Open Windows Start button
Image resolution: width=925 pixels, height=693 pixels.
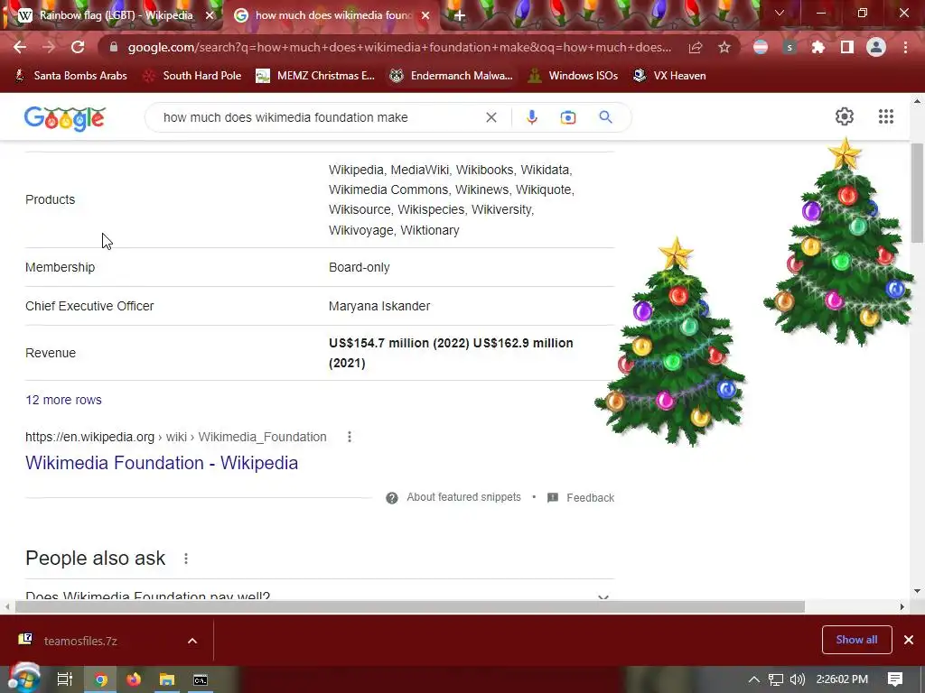23,679
